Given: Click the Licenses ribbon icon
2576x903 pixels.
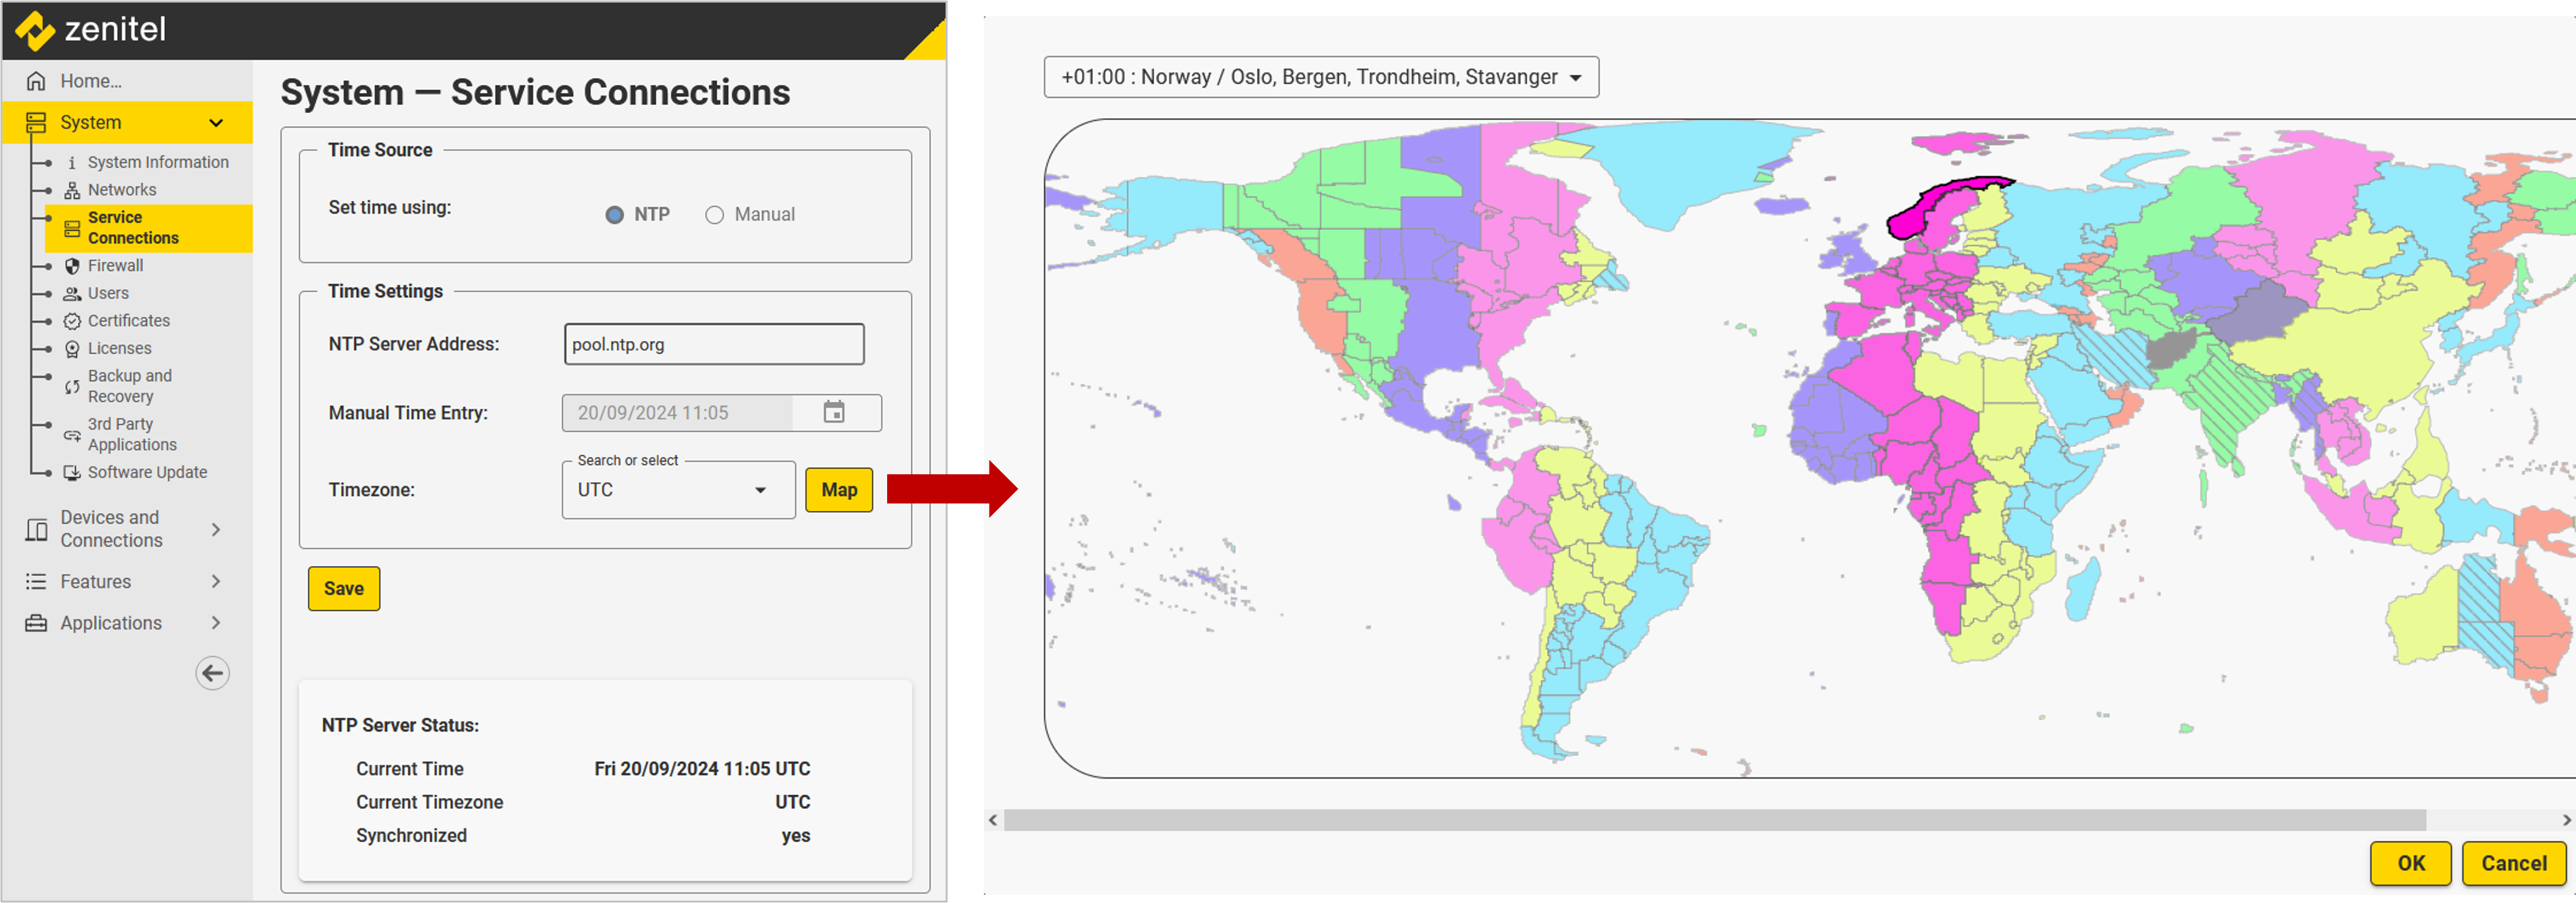Looking at the screenshot, I should click(x=72, y=349).
